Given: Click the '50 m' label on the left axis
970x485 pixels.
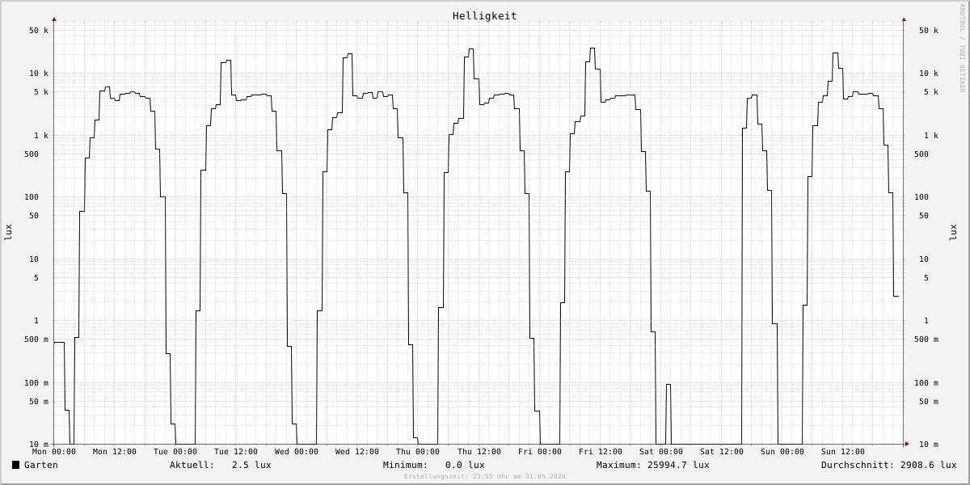Looking at the screenshot, I should click(39, 402).
